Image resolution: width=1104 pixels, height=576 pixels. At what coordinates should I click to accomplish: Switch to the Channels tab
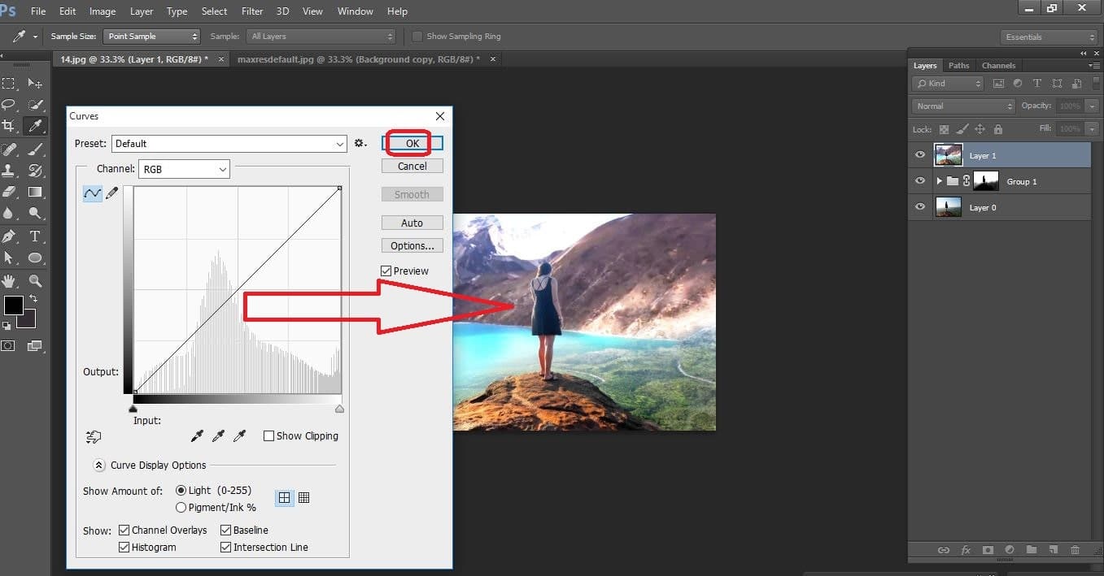tap(998, 65)
